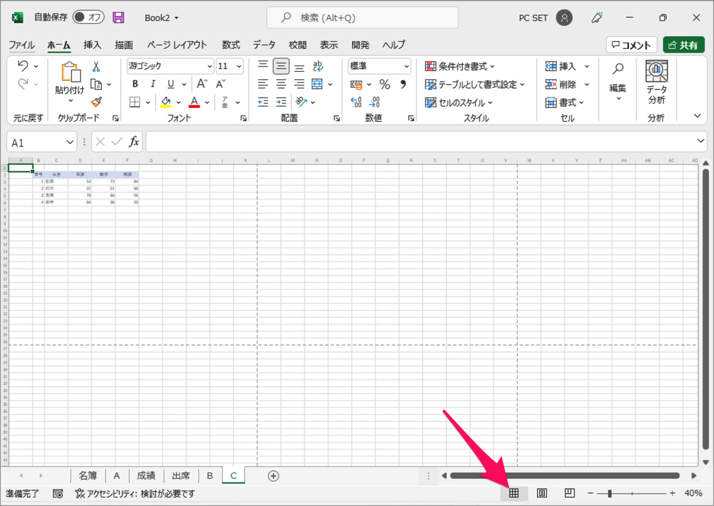Click the zoom slider handle
The height and width of the screenshot is (506, 714).
coord(609,493)
